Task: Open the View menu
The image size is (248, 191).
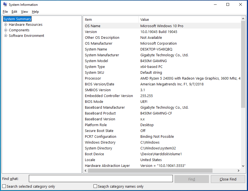Action: pyautogui.click(x=24, y=12)
